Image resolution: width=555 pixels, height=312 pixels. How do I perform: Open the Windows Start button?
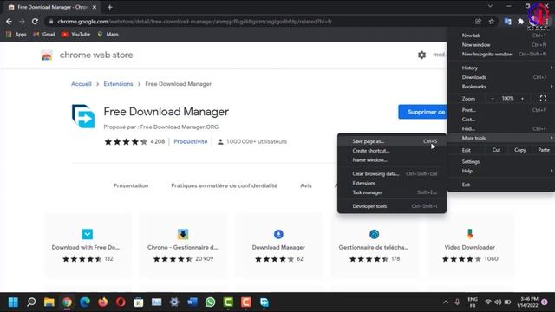pos(13,302)
